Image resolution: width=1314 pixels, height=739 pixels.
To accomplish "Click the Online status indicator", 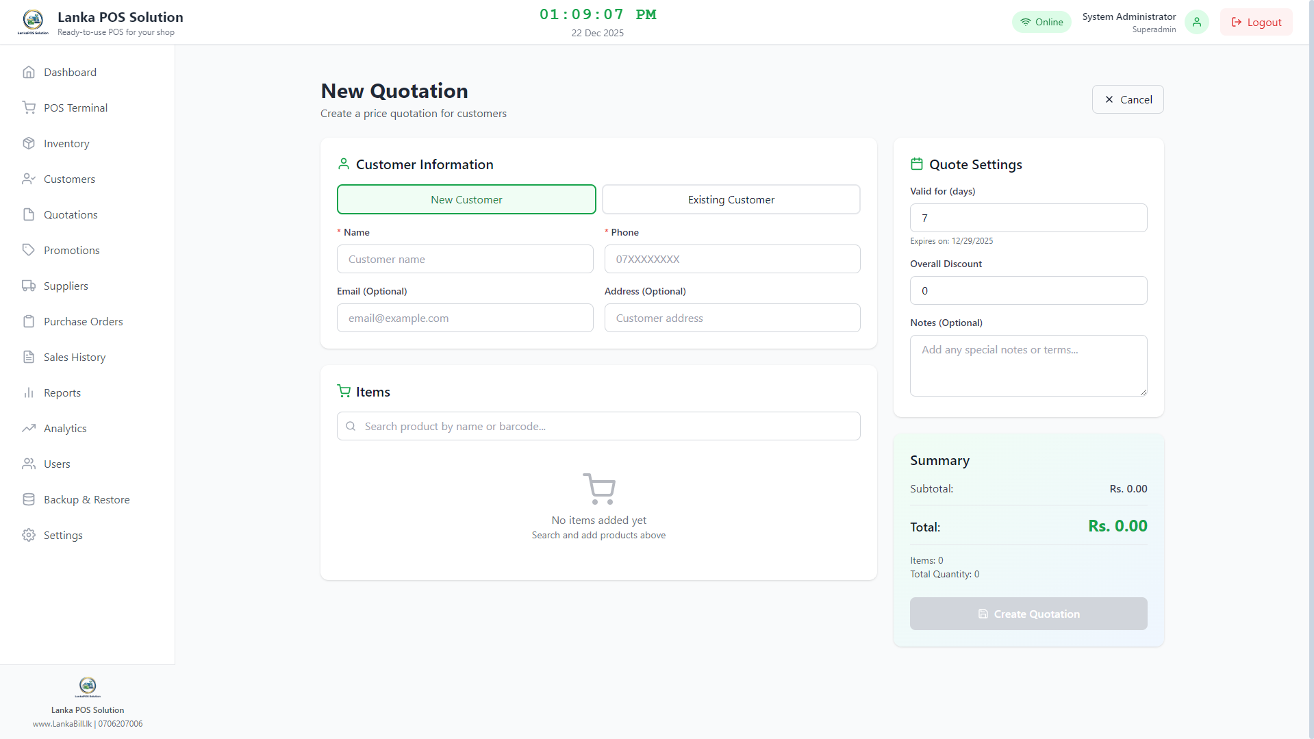I will (1041, 22).
